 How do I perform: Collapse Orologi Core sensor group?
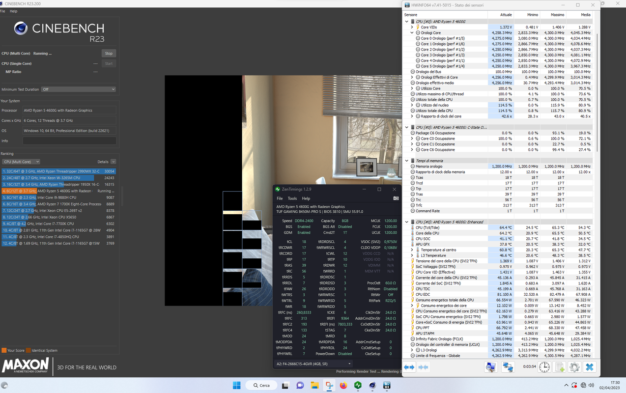(x=412, y=33)
